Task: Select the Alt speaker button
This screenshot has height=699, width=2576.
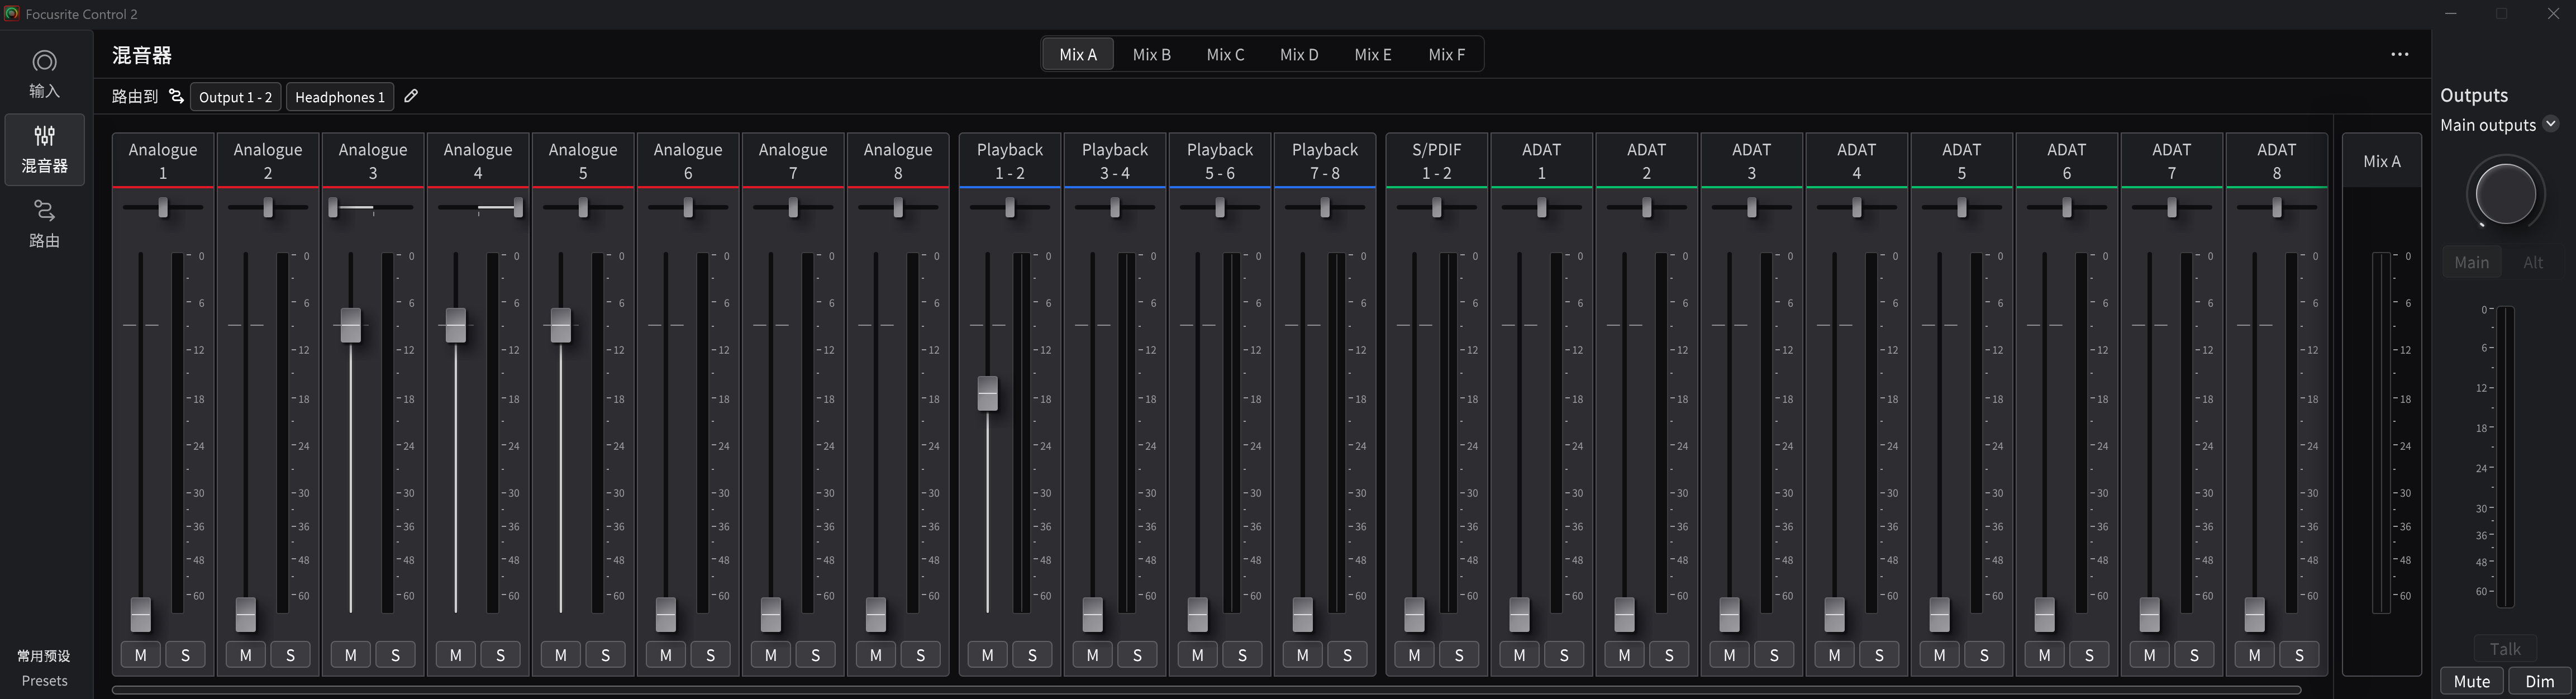Action: coord(2532,262)
